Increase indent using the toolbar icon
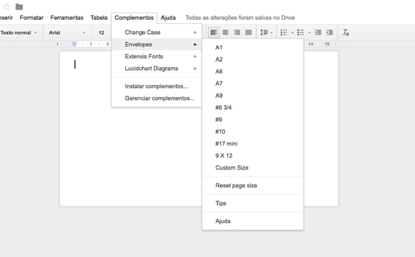Screen dimensions: 415x257 tap(329, 32)
